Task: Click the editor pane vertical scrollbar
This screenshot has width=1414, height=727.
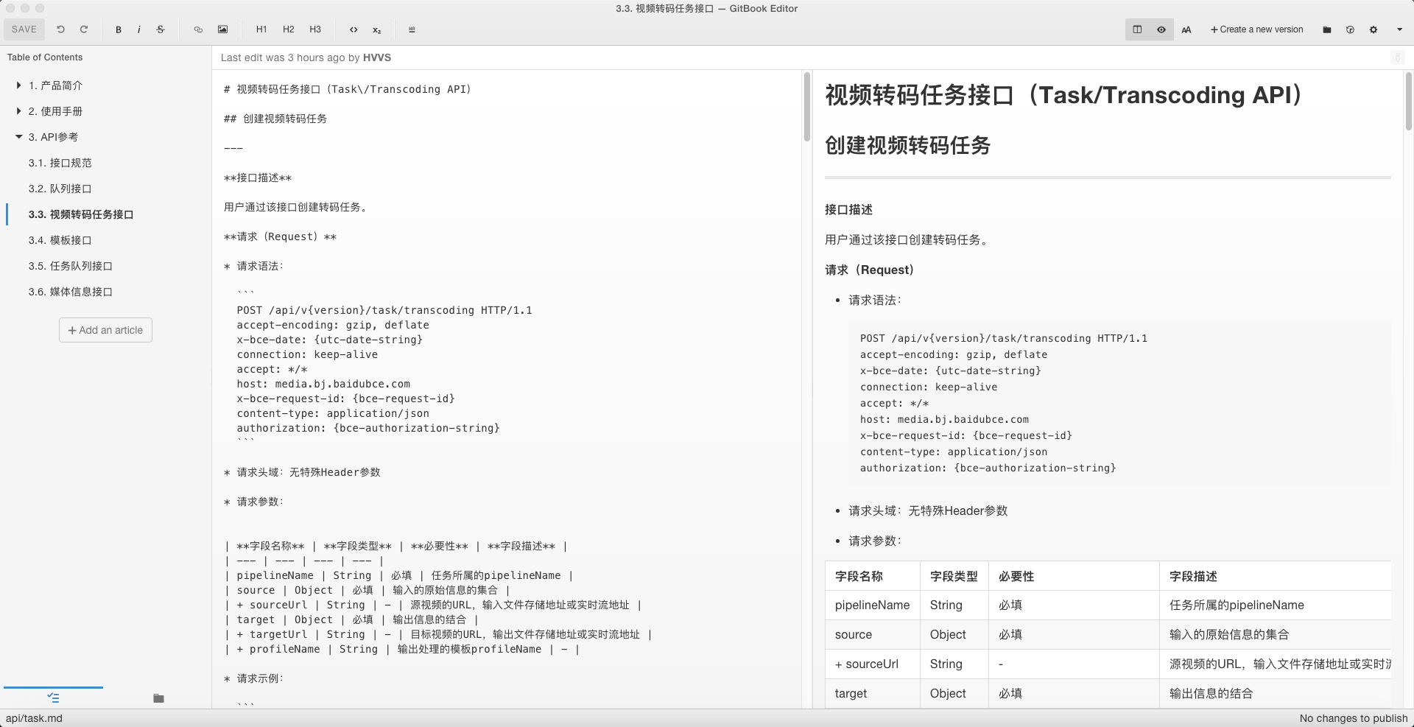Action: 807,107
